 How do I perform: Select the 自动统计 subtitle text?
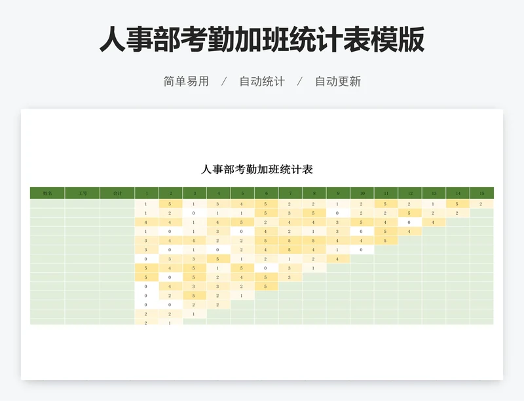[x=262, y=82]
